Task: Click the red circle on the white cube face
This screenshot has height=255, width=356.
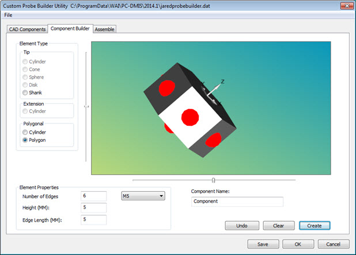Action: click(190, 117)
